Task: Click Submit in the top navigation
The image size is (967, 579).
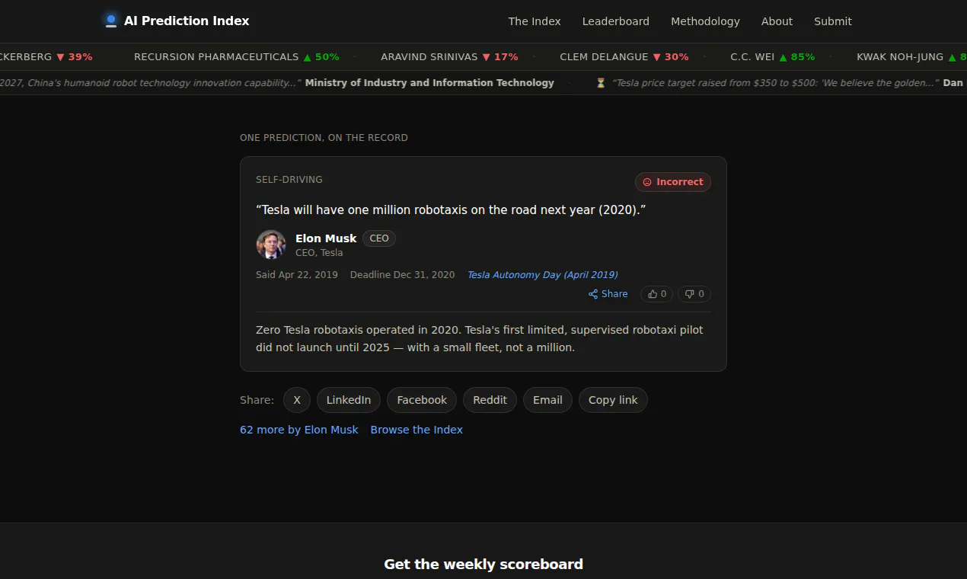Action: coord(833,21)
